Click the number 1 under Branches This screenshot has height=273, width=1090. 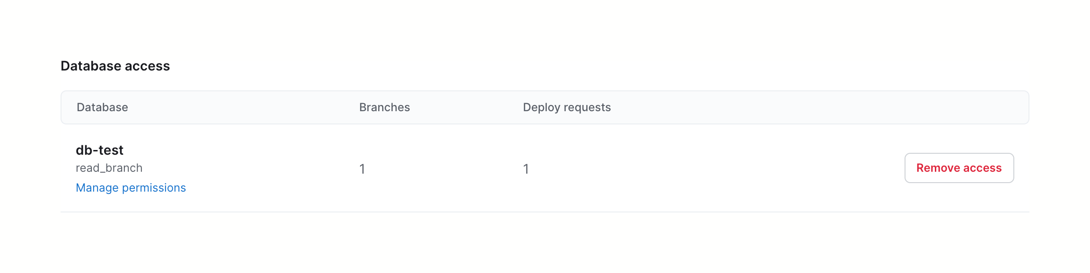[362, 169]
